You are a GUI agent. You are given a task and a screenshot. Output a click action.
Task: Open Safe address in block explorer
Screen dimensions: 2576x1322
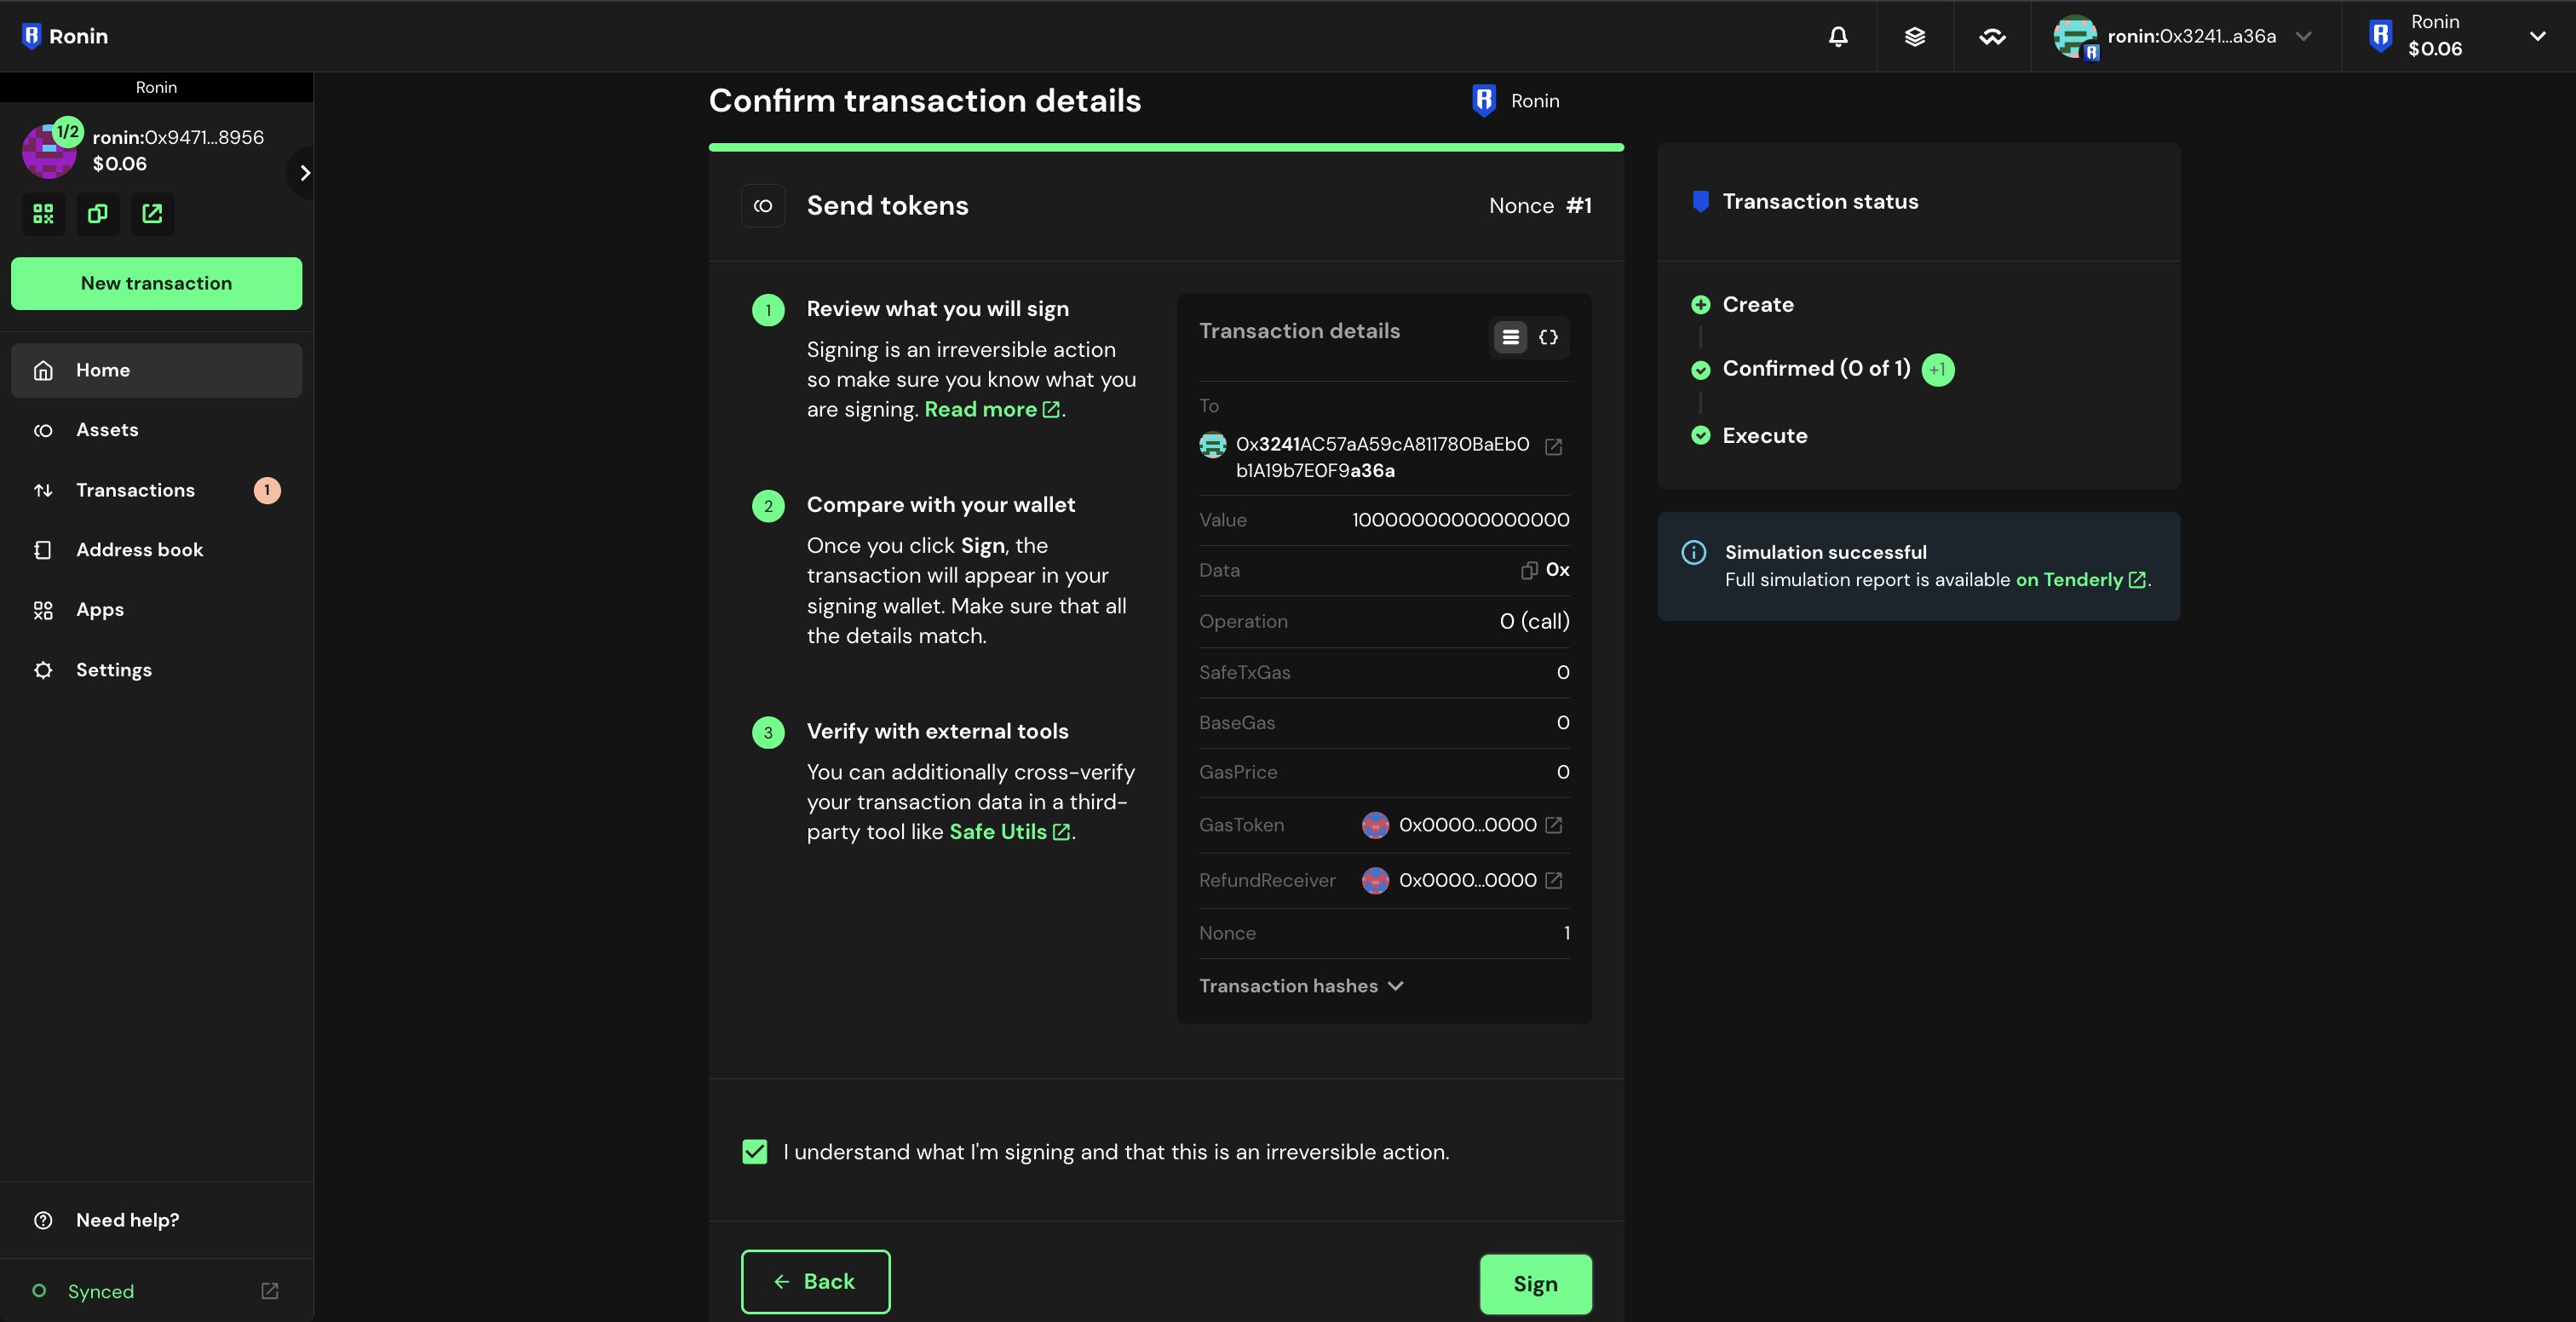(x=152, y=214)
